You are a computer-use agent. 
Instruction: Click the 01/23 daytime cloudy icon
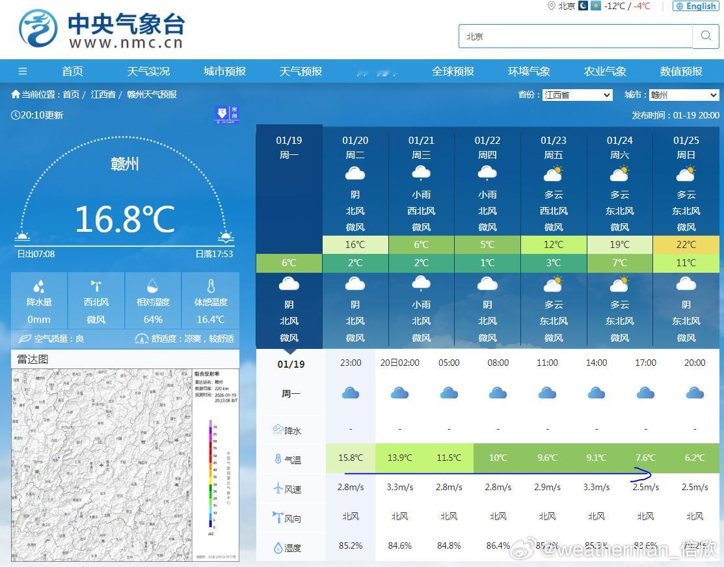pos(553,174)
